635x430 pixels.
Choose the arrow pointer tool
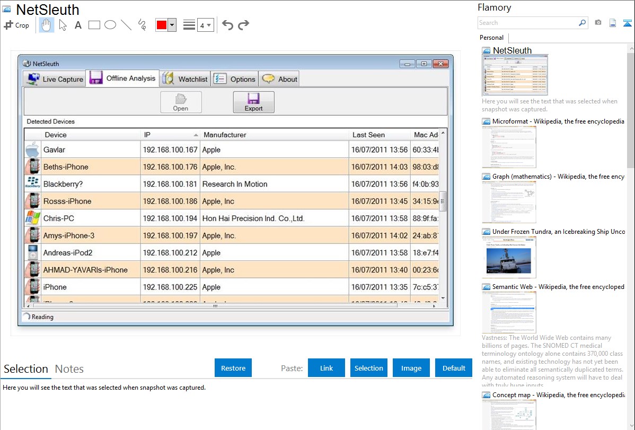click(63, 25)
